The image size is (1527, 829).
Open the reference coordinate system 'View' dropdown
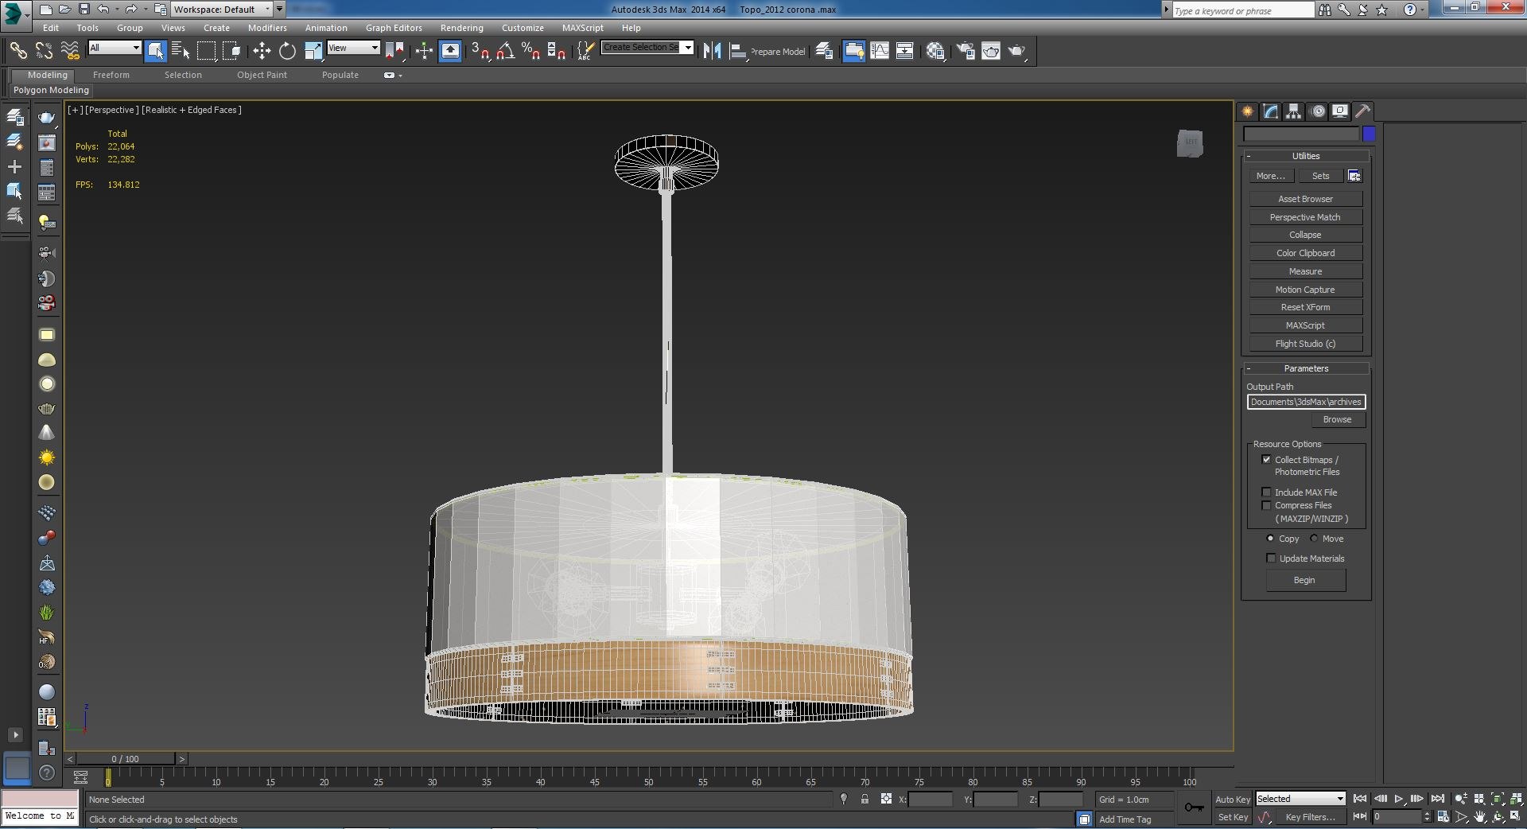[x=353, y=48]
